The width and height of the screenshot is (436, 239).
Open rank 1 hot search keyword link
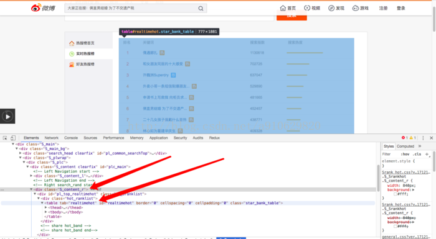[x=150, y=53]
